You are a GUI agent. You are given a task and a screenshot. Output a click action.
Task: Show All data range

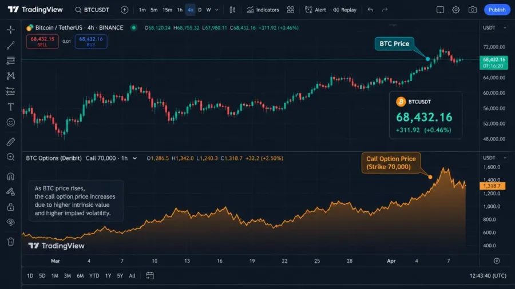tap(132, 276)
